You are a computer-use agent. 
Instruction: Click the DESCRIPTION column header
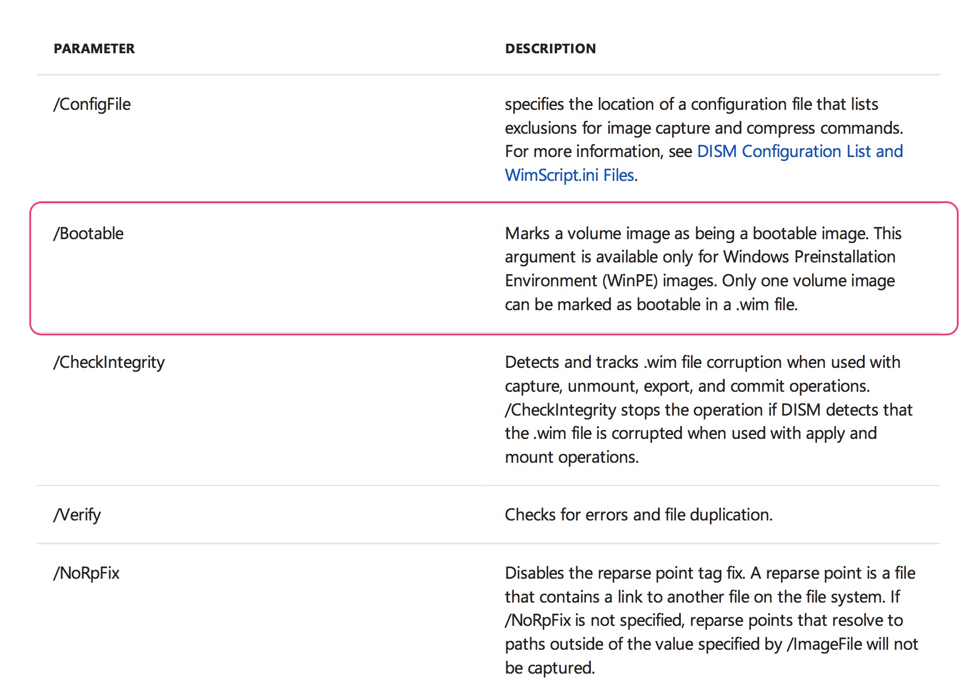click(x=550, y=49)
